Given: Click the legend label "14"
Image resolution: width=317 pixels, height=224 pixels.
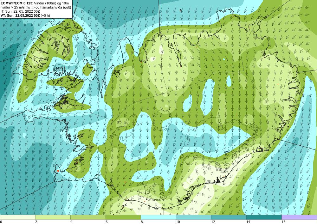Looking at the screenshot, I should coord(248,222).
